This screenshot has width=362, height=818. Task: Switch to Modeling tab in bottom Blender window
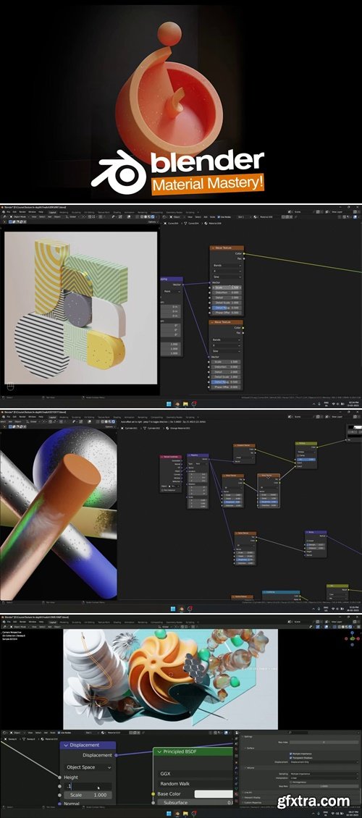(x=64, y=622)
